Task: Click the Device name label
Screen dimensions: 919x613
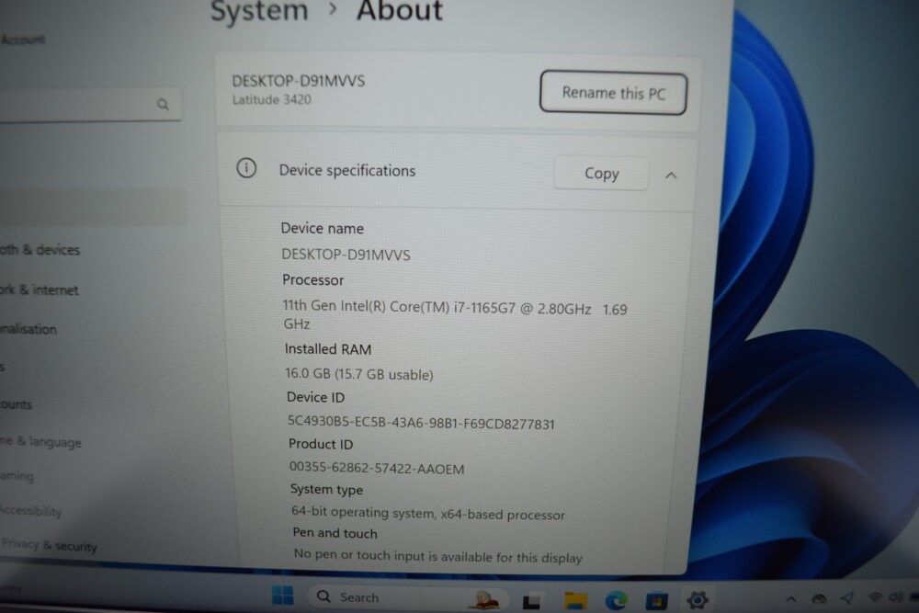Action: [323, 228]
